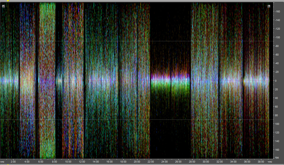Screen dimensions: 284x165
Task: Click the top-left corner selection handle icon
Action: click(x=3, y=6)
